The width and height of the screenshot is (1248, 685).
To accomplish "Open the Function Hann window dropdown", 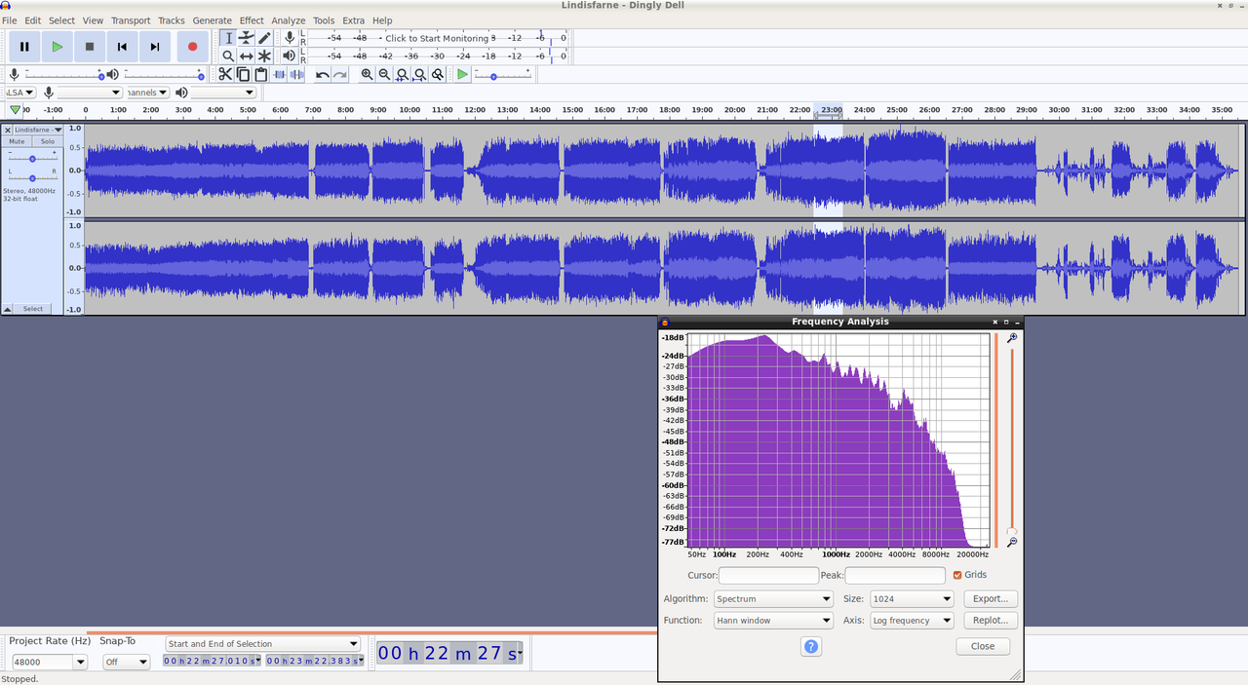I will coord(773,620).
